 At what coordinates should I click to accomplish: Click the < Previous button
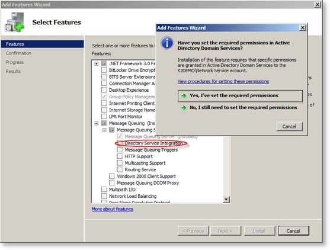[x=193, y=231]
